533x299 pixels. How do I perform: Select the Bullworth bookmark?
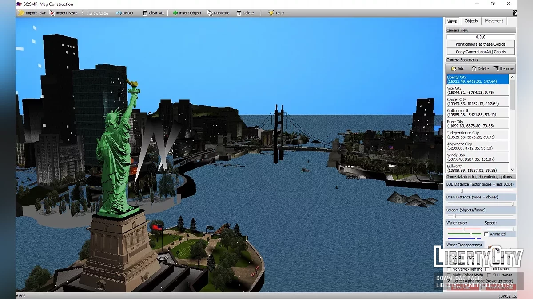(477, 168)
